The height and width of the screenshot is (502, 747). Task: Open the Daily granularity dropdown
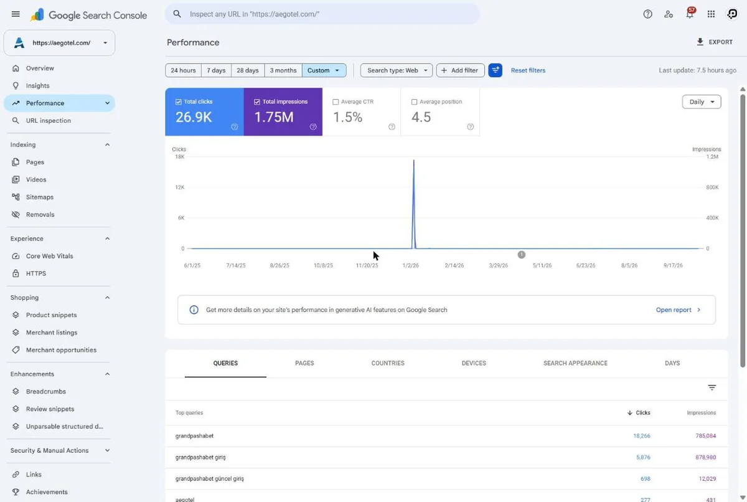[702, 102]
